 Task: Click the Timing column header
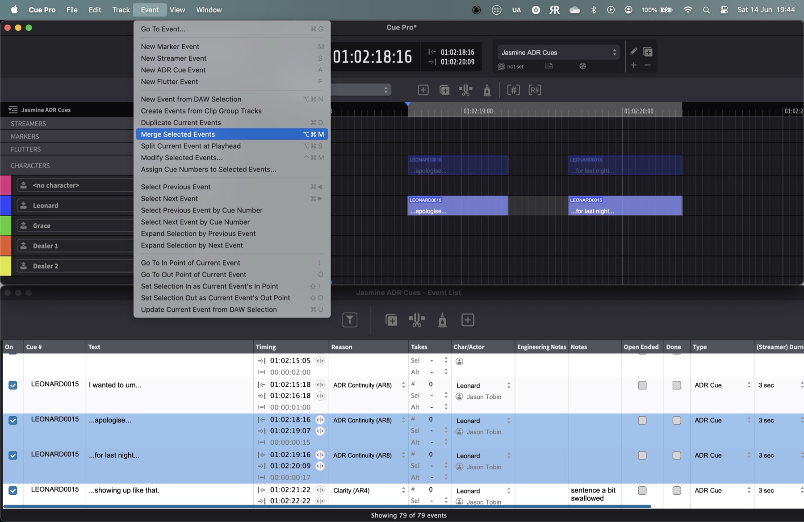point(291,347)
